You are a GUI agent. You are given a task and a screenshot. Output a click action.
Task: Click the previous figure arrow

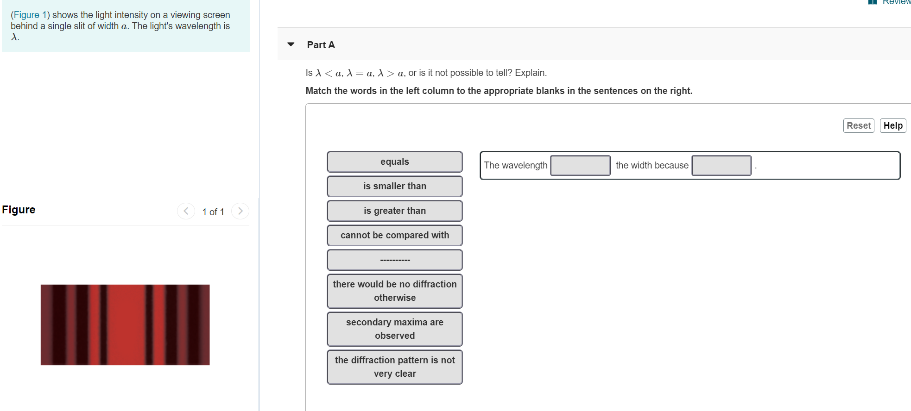coord(186,211)
